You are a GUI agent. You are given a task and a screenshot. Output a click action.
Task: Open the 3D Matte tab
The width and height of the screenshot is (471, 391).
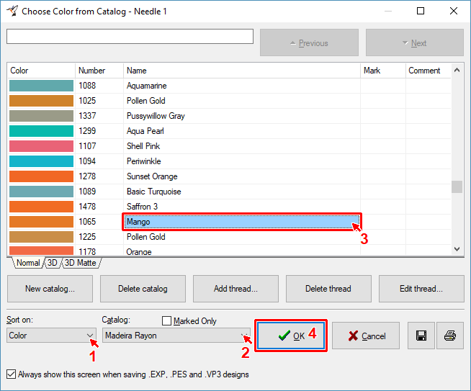[x=81, y=263]
